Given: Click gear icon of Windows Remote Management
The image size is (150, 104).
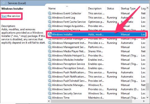Looking at the screenshot, I should (50, 85).
